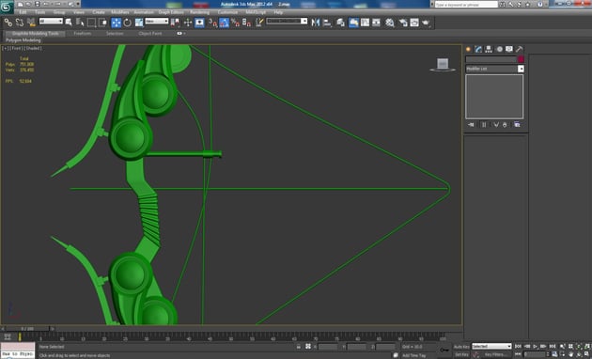
Task: Open the Create command panel tab
Action: coord(469,49)
